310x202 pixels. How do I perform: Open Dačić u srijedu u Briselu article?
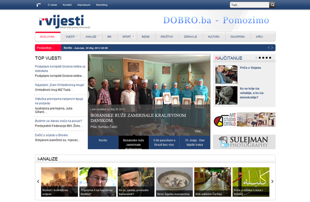(x=51, y=135)
